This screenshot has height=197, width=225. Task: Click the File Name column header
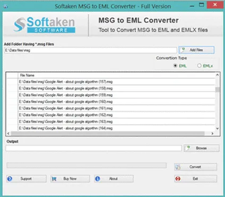coord(27,75)
